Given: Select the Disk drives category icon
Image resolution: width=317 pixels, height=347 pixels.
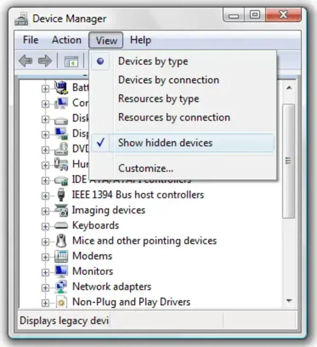Looking at the screenshot, I should [x=61, y=120].
